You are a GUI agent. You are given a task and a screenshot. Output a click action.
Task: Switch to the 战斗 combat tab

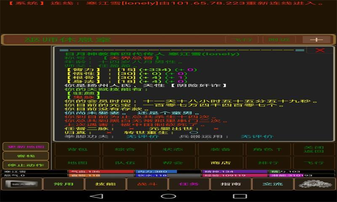(x=147, y=184)
